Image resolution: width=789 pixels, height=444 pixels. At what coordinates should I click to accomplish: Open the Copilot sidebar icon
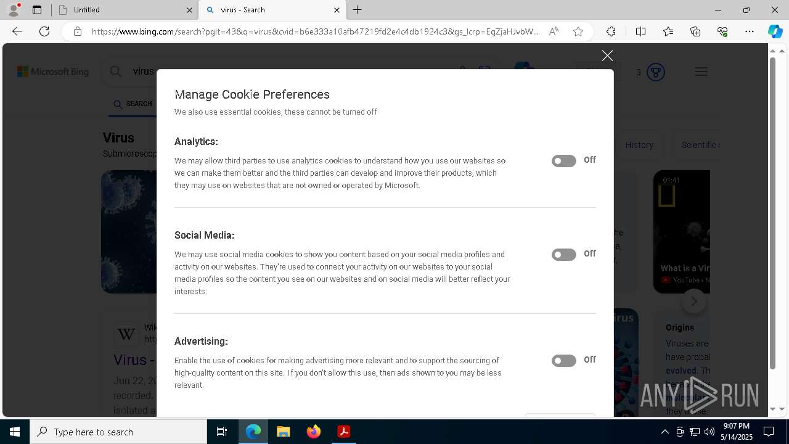(x=775, y=31)
